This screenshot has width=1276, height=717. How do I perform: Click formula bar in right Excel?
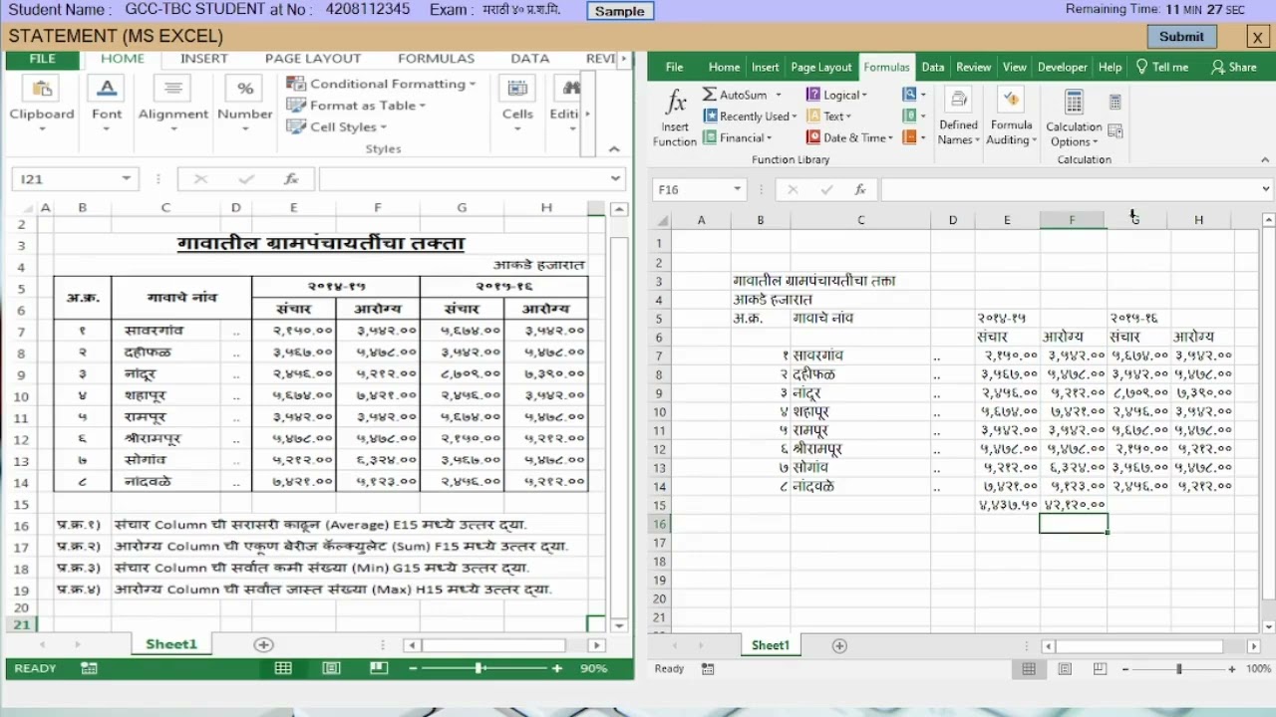pos(1070,189)
